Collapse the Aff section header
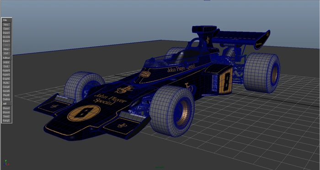 coord(6,104)
